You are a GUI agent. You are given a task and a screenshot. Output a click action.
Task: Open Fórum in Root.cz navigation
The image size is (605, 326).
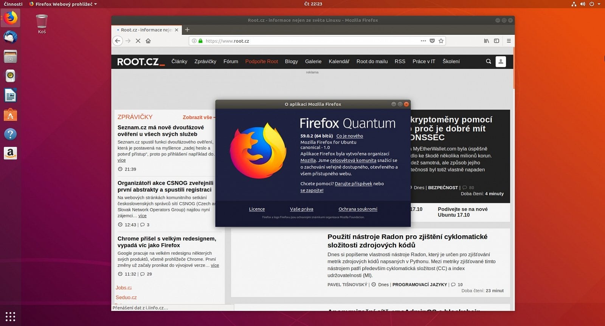pos(231,61)
